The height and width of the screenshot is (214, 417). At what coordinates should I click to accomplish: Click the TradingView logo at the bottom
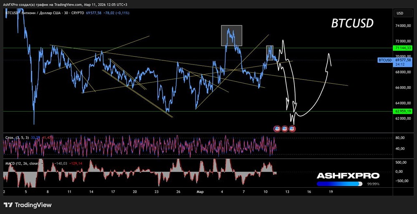click(28, 205)
